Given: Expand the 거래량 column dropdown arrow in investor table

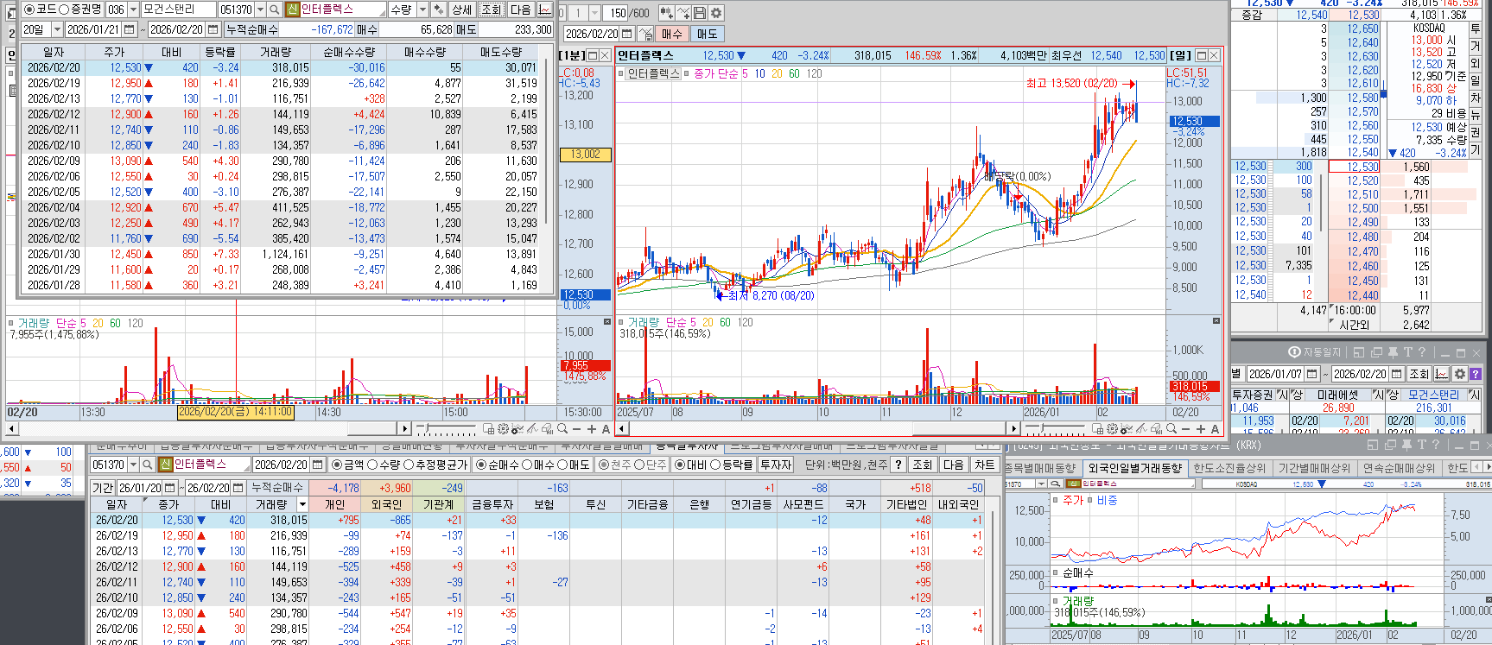Looking at the screenshot, I should (x=302, y=504).
